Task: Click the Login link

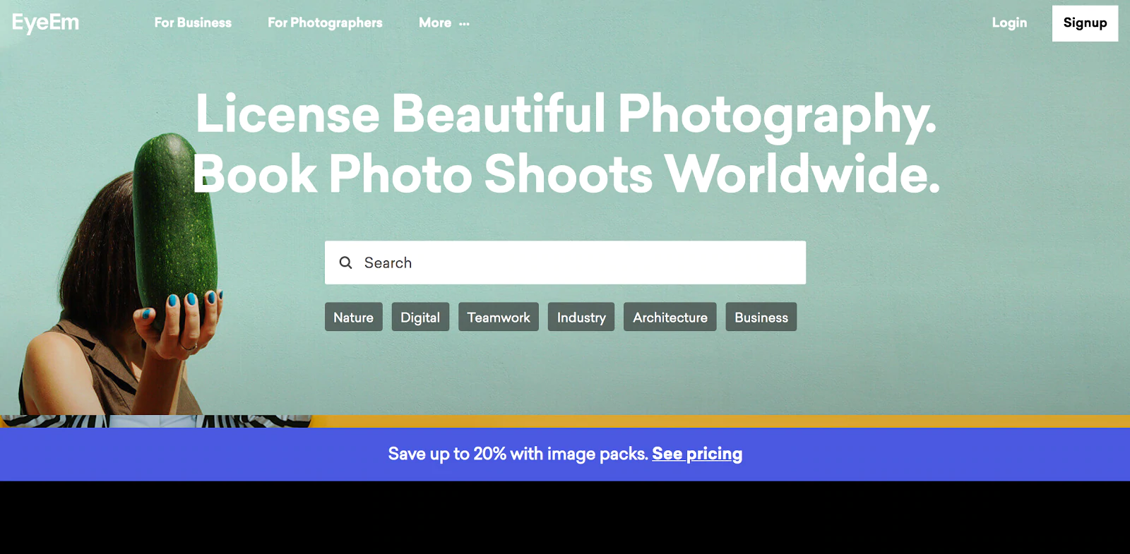Action: [x=1009, y=23]
